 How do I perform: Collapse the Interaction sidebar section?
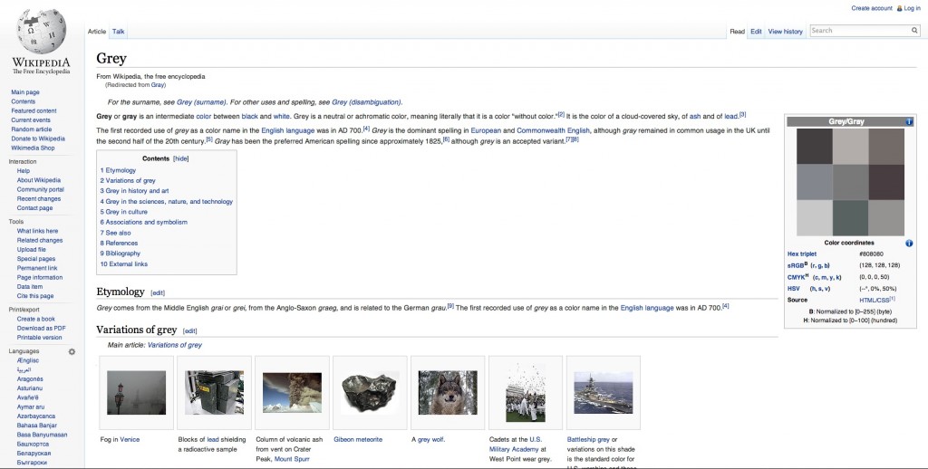[x=22, y=161]
